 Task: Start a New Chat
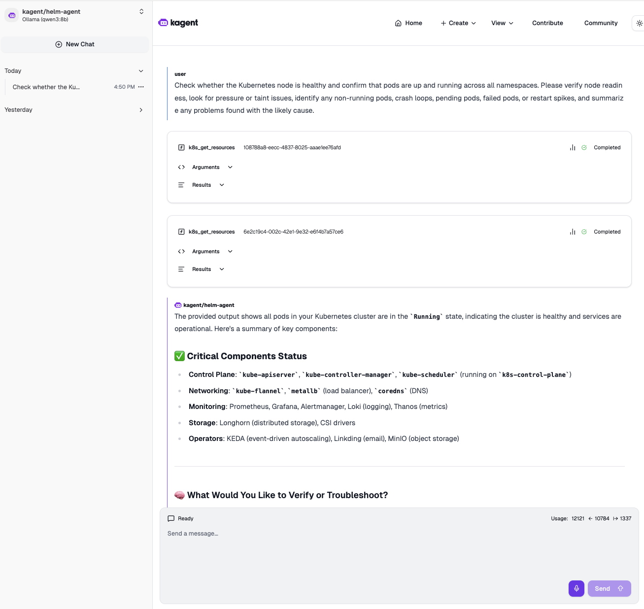coord(75,44)
